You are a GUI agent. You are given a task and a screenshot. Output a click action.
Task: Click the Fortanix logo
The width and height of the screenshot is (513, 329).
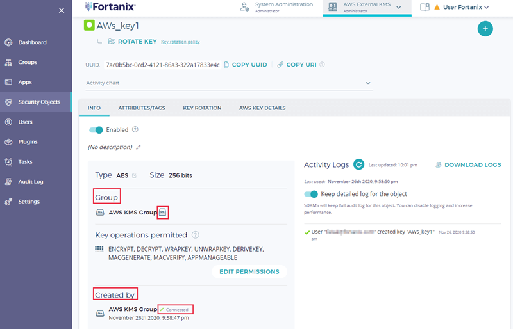[110, 6]
